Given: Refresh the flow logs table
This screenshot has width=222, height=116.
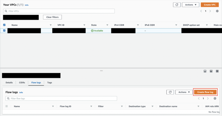Looking at the screenshot, I should 170,92.
